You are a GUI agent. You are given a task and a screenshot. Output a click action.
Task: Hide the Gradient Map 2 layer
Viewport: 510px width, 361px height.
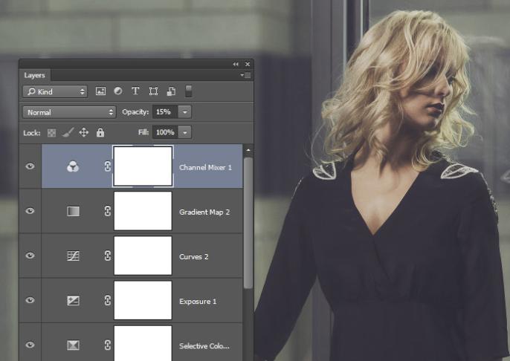click(30, 211)
